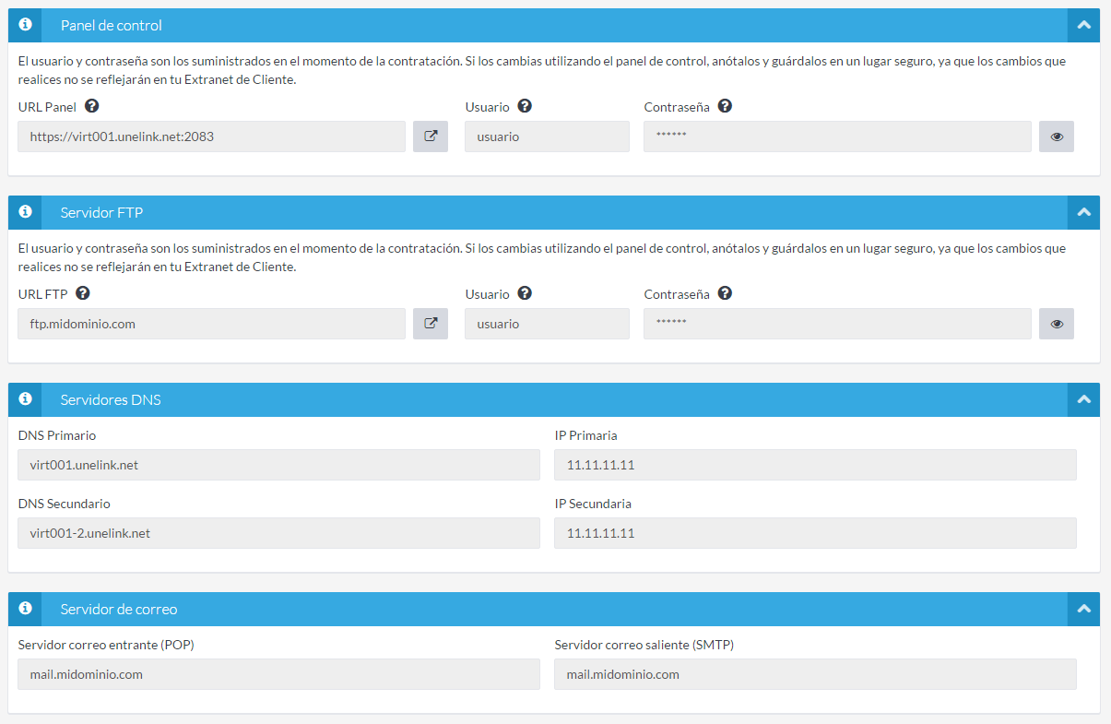Show the Panel de control password
The height and width of the screenshot is (724, 1111).
pyautogui.click(x=1057, y=136)
